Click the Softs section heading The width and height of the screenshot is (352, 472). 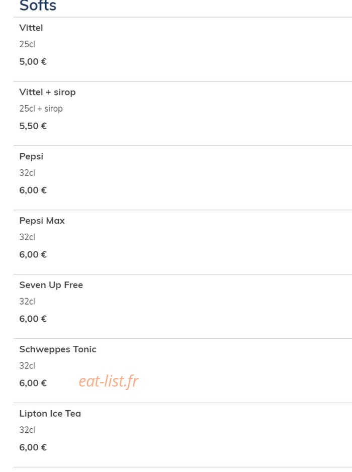coord(38,6)
